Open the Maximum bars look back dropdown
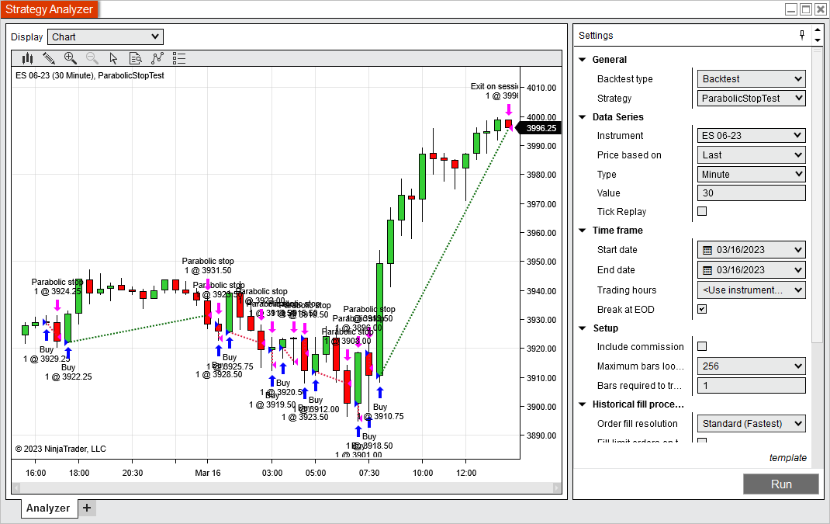 (751, 366)
